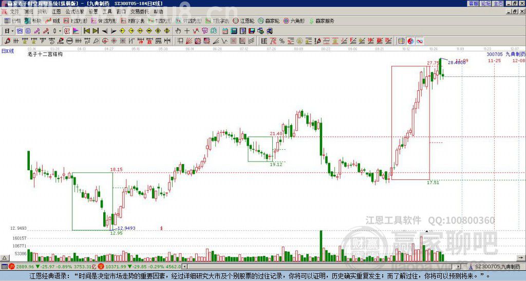526x281 pixels.
Task: Click the 18.15 price label
Action: [x=117, y=169]
